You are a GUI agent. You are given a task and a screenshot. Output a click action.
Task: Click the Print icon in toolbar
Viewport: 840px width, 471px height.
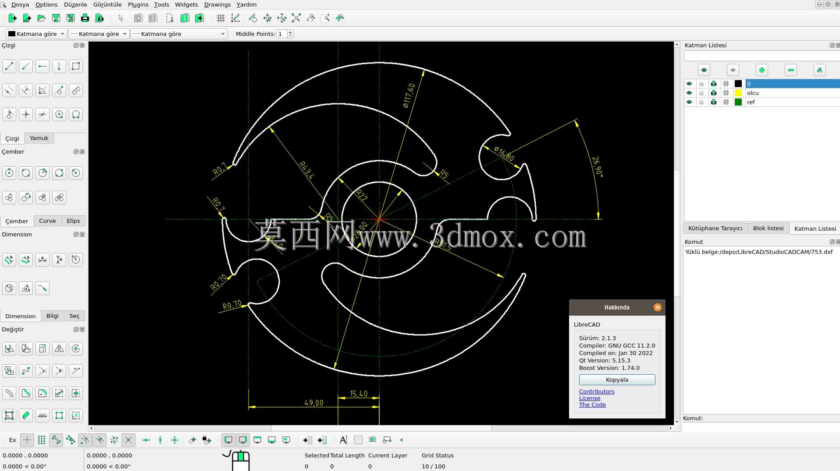click(x=85, y=18)
